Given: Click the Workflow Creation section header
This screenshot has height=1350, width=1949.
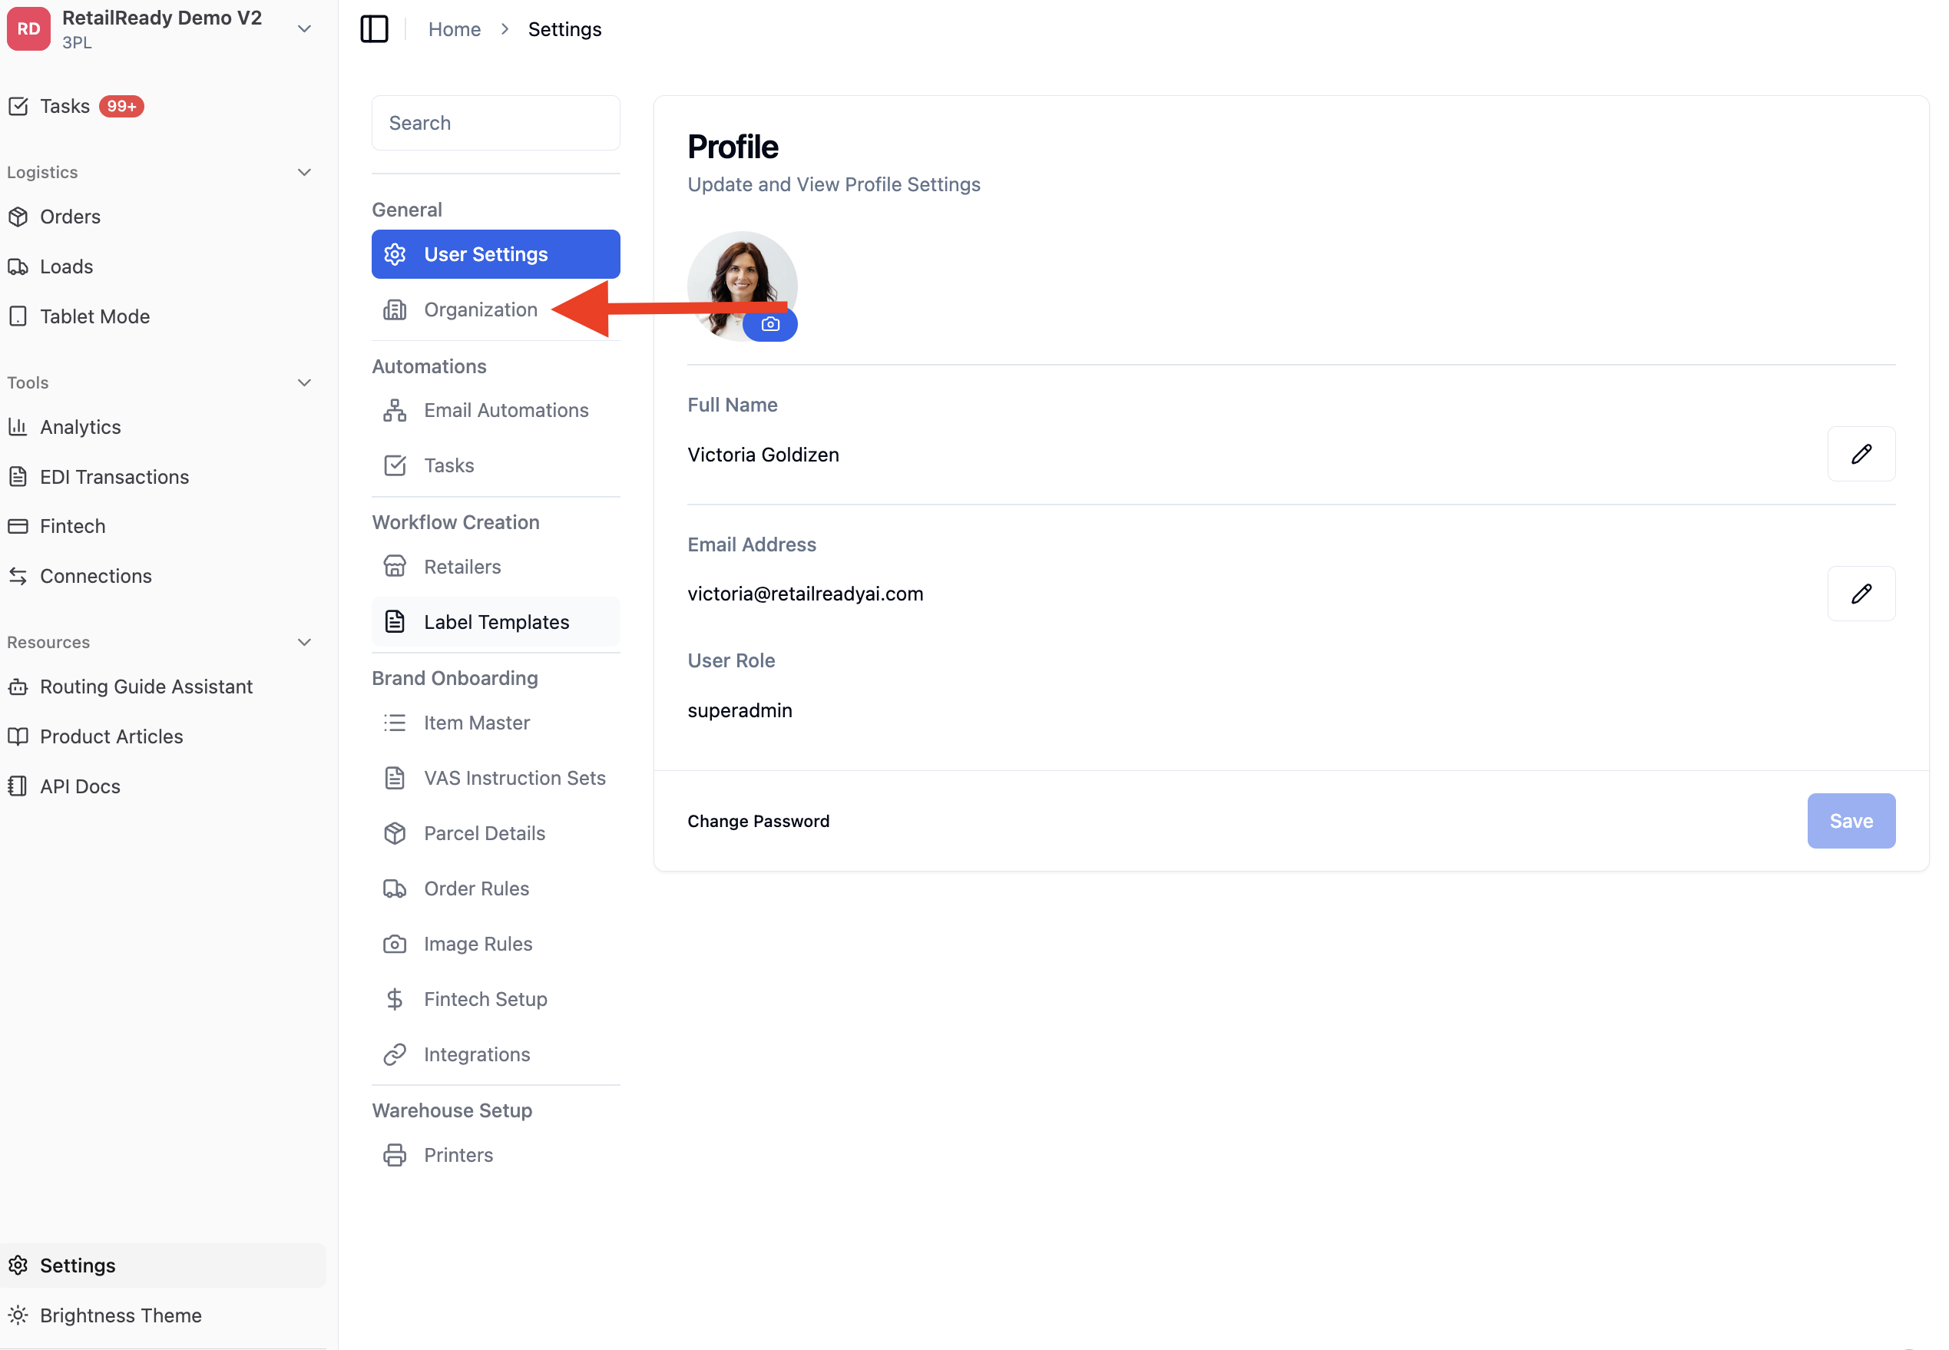Looking at the screenshot, I should [455, 523].
